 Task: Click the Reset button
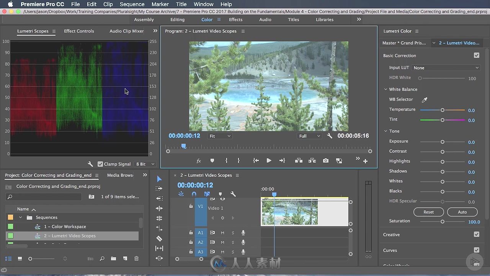pos(429,212)
